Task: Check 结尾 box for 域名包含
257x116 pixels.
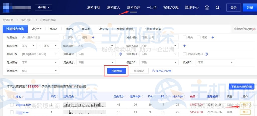Action: (79, 37)
